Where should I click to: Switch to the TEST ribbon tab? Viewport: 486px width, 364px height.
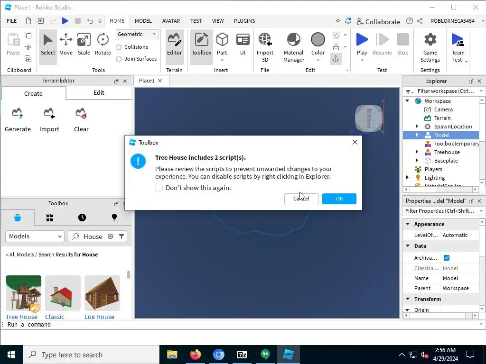point(196,21)
